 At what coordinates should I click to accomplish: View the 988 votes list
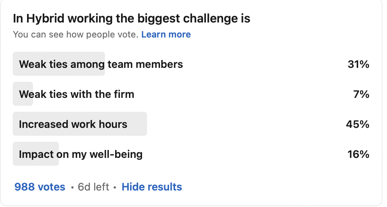pyautogui.click(x=40, y=187)
